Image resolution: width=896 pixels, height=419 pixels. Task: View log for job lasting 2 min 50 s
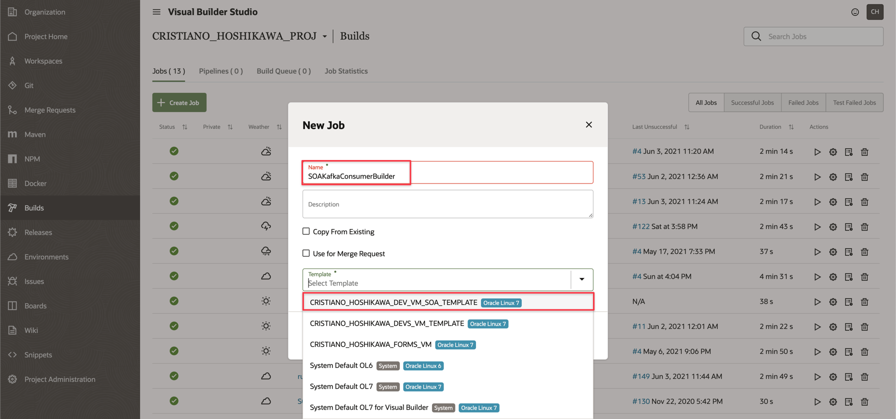pyautogui.click(x=848, y=352)
